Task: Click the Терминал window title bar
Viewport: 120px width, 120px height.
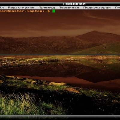Action: coord(60,4)
